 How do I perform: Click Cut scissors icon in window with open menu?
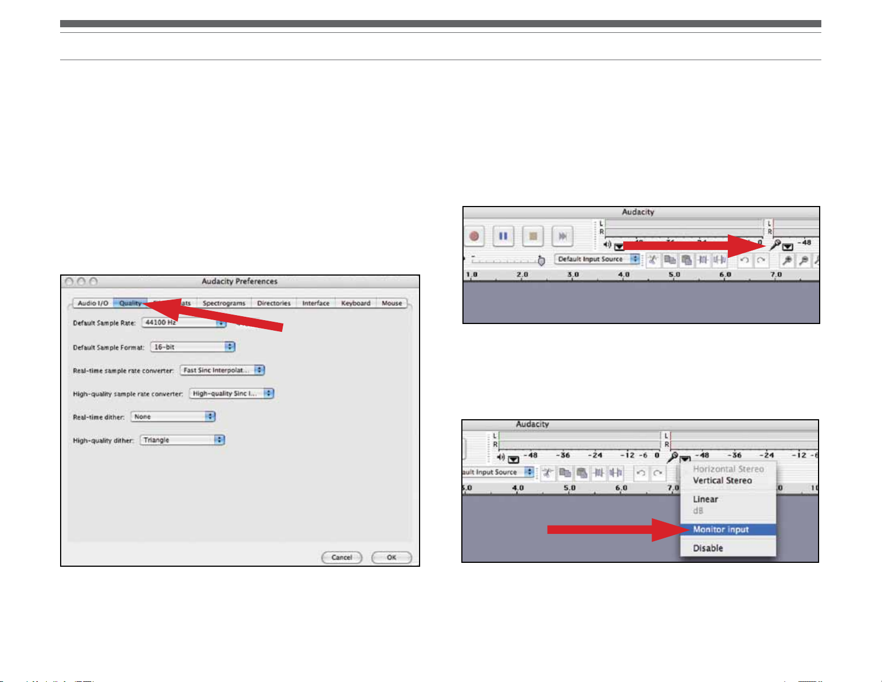tap(548, 473)
